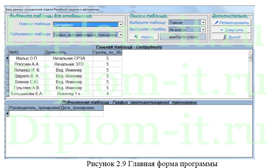The image size is (267, 168).
Task: Click the Дата_тренировки column header
Action: coord(81,108)
